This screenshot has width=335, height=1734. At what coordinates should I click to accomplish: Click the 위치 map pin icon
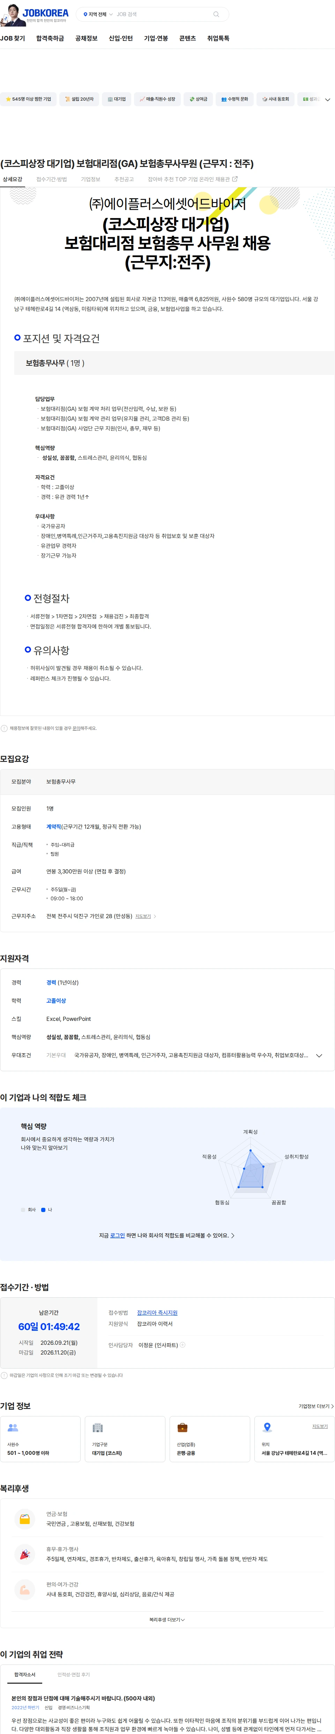[267, 1428]
